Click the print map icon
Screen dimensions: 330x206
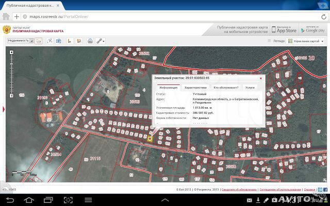click(x=90, y=40)
